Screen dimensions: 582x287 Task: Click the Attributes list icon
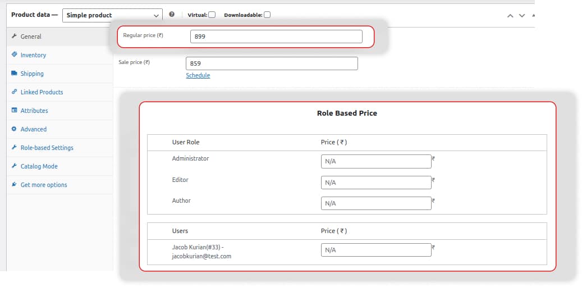point(14,111)
